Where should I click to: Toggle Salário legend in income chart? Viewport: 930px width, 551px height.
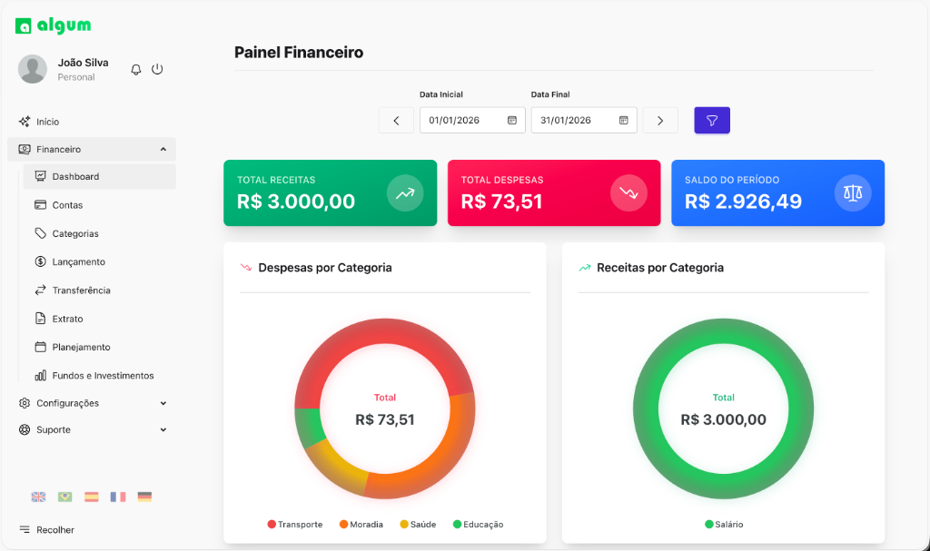[724, 525]
